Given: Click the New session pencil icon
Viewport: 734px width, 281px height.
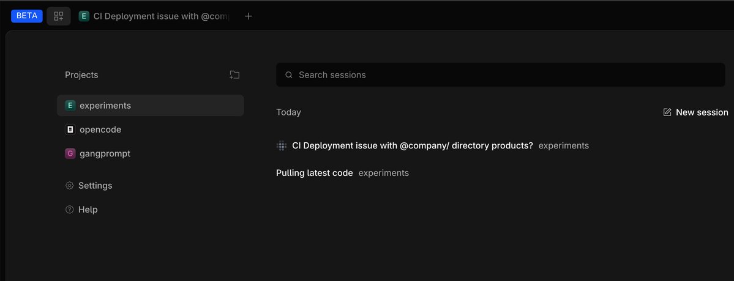Looking at the screenshot, I should 667,112.
